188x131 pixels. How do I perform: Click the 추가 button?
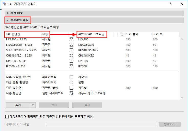pyautogui.click(x=18, y=105)
